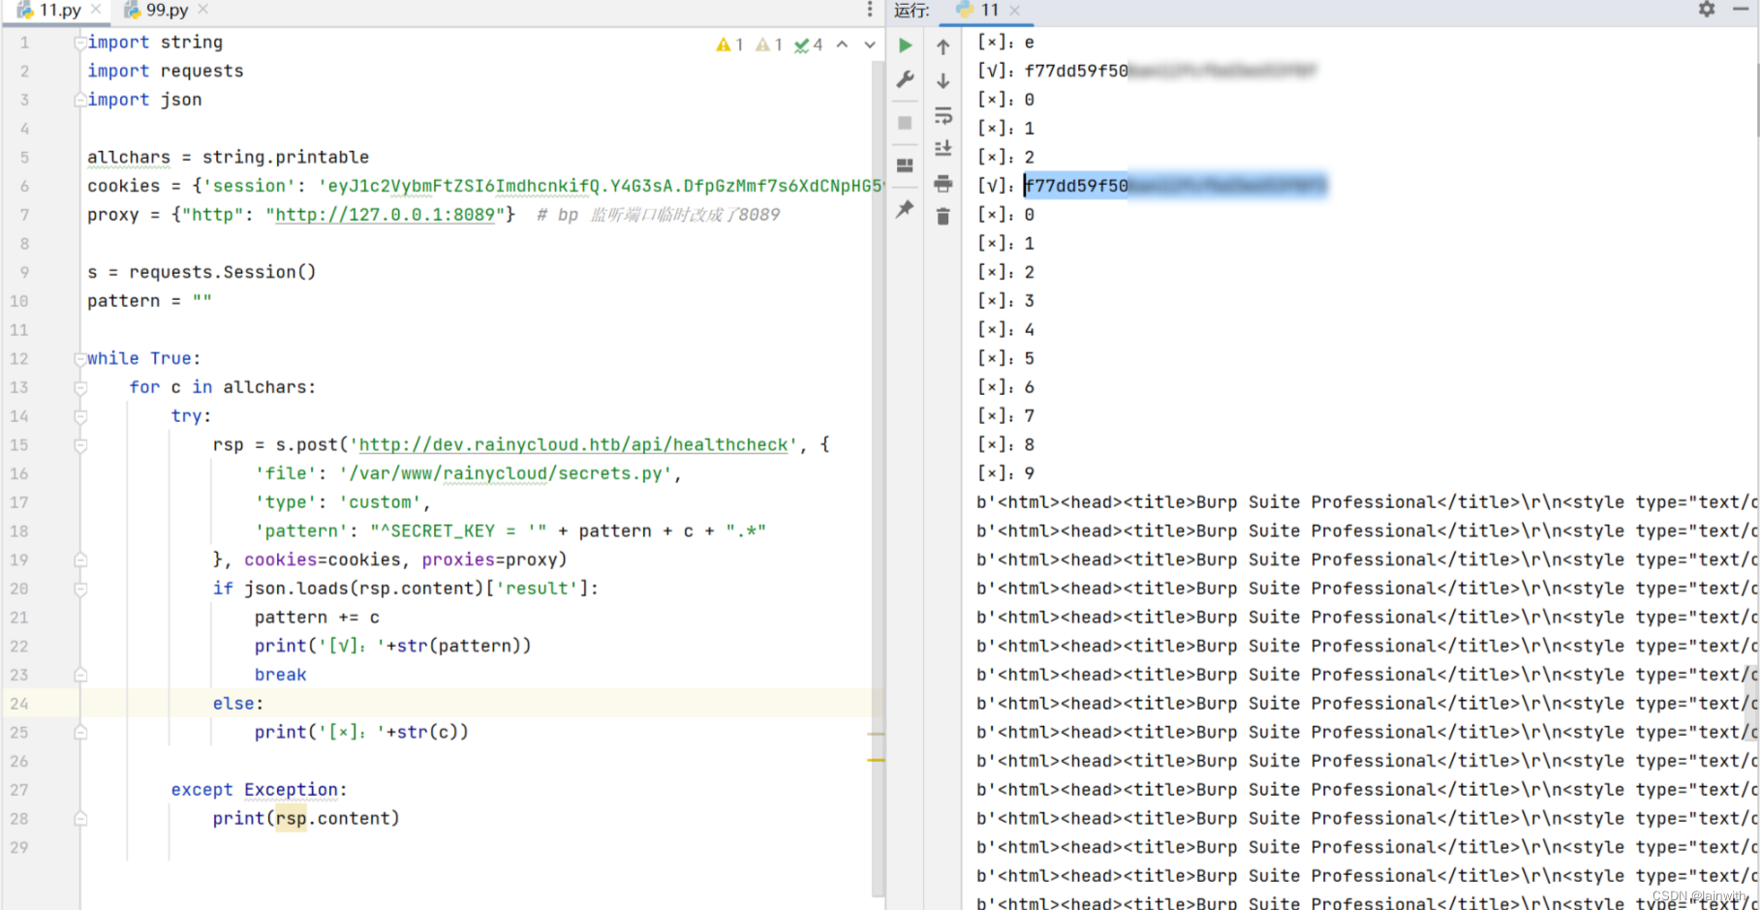Collapse the while True block
Image resolution: width=1760 pixels, height=910 pixels.
coord(80,359)
